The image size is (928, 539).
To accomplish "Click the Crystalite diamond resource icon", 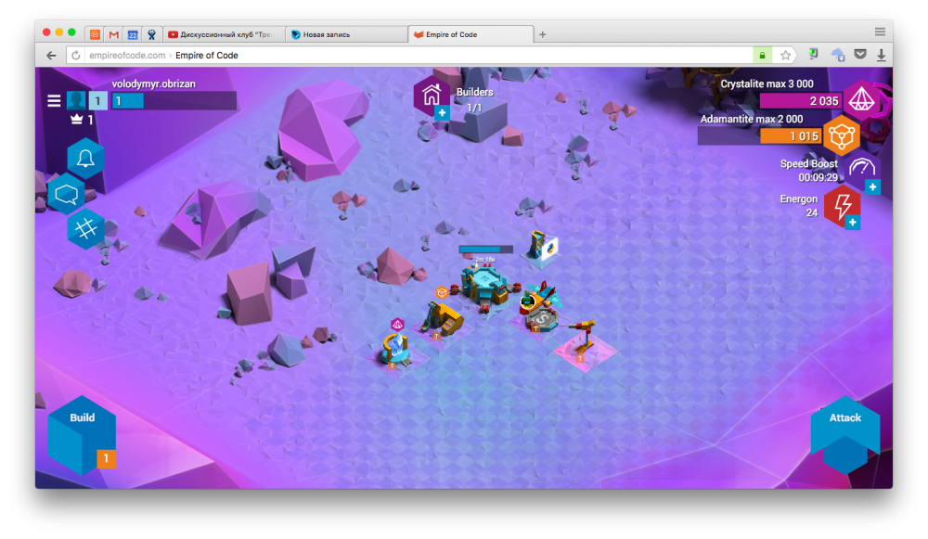I will coord(862,100).
